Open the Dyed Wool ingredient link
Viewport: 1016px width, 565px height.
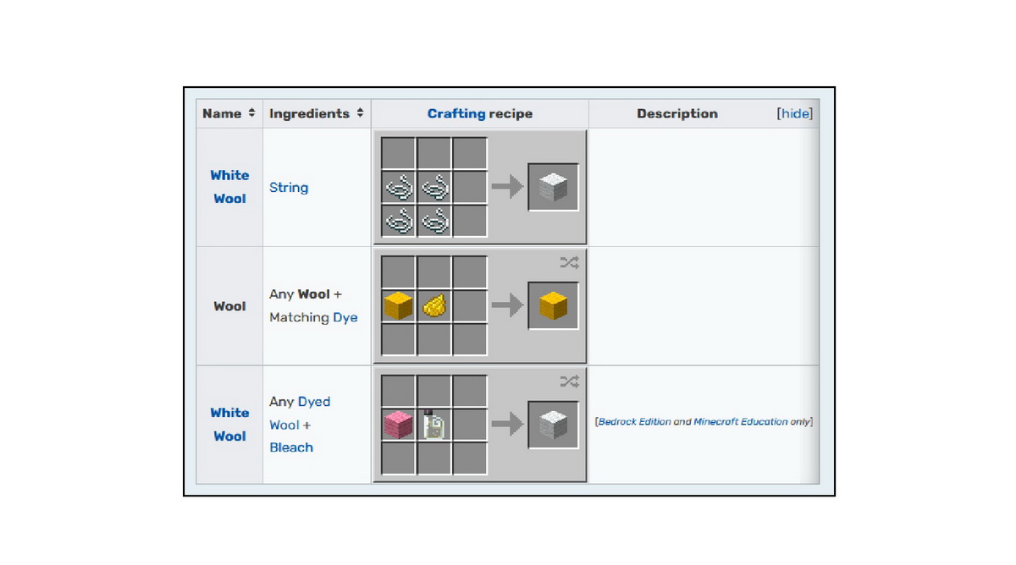[x=301, y=413]
